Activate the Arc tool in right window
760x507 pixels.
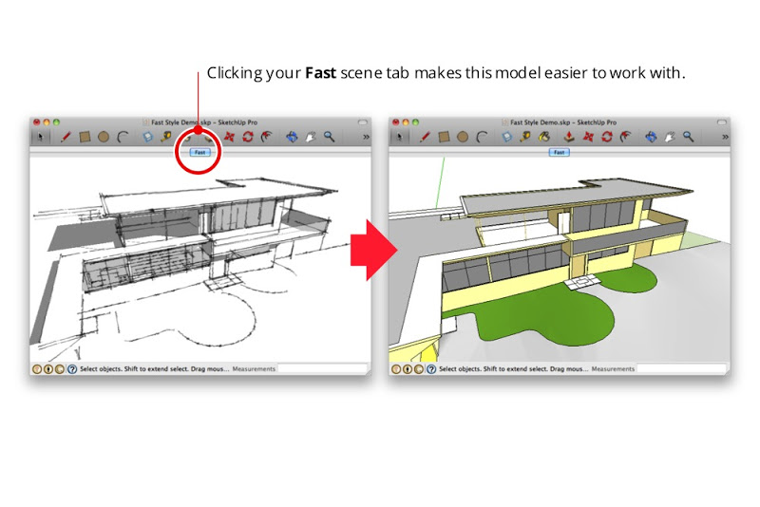482,137
